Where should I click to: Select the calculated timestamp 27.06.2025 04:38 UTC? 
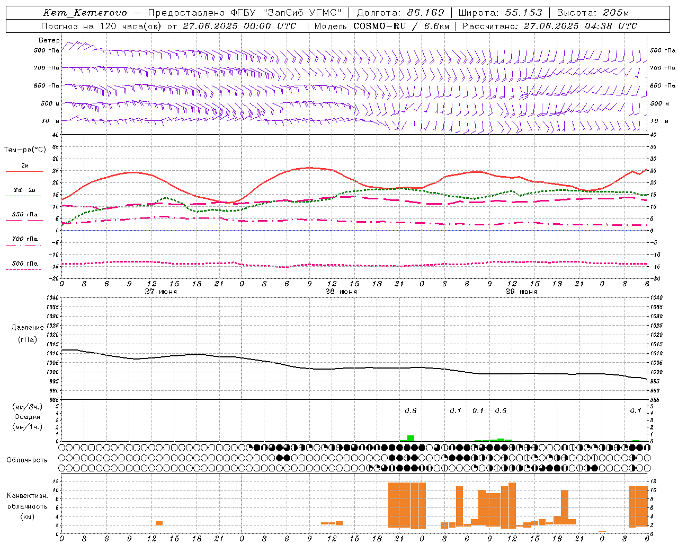pyautogui.click(x=581, y=26)
